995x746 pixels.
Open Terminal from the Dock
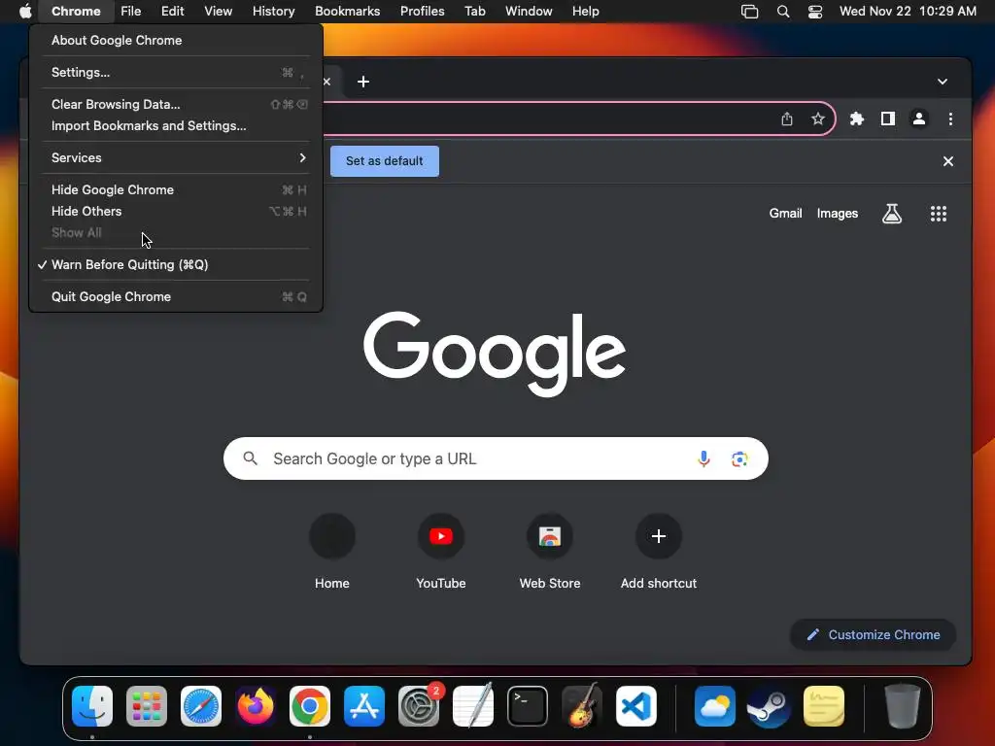(x=528, y=706)
